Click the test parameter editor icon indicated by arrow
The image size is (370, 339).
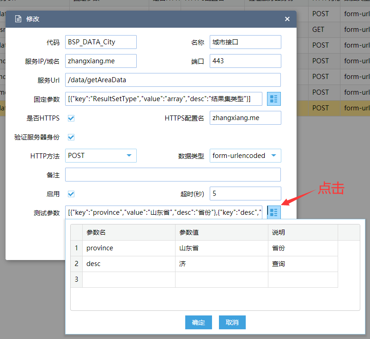273,212
